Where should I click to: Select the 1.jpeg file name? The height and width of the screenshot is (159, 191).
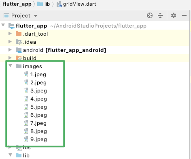click(38, 75)
